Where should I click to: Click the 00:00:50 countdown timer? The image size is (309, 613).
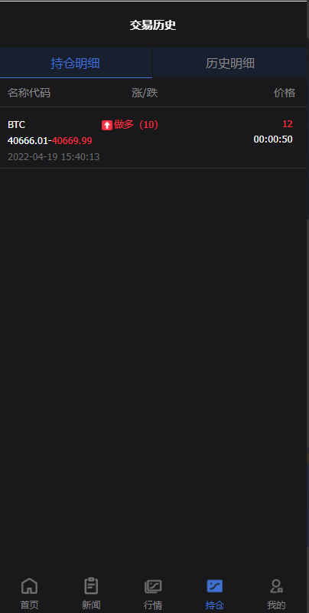coord(273,139)
